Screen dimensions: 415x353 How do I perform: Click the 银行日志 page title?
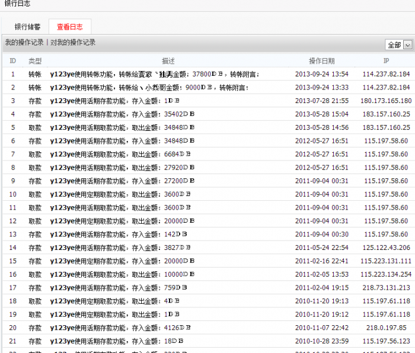[x=17, y=4]
